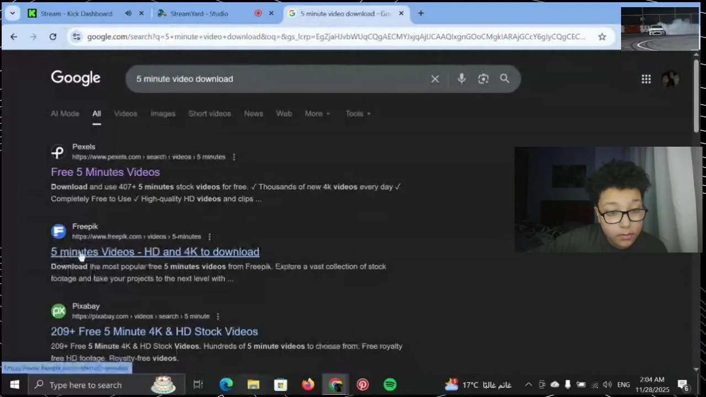Switch to the StreamYard - Studio tab

(199, 13)
